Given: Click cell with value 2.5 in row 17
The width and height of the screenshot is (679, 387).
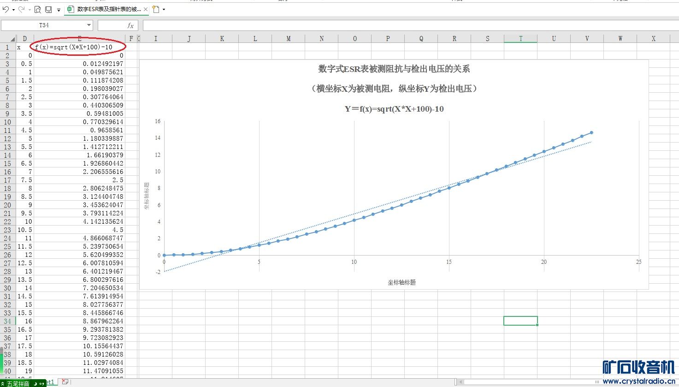Looking at the screenshot, I should tap(80, 180).
